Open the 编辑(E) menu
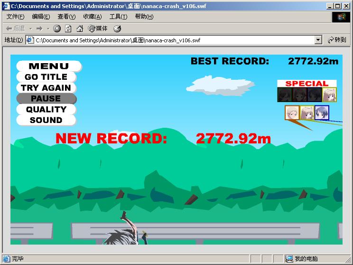 41,17
